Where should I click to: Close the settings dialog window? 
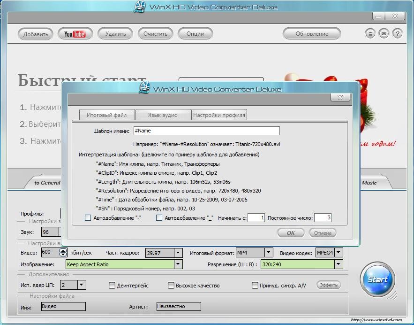tap(340, 97)
